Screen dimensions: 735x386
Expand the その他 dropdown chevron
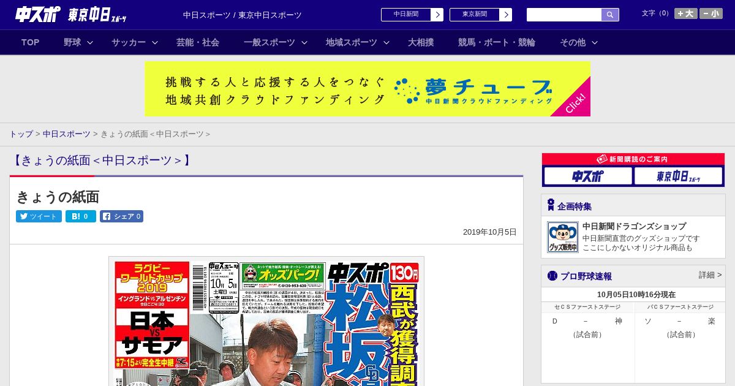(x=595, y=42)
